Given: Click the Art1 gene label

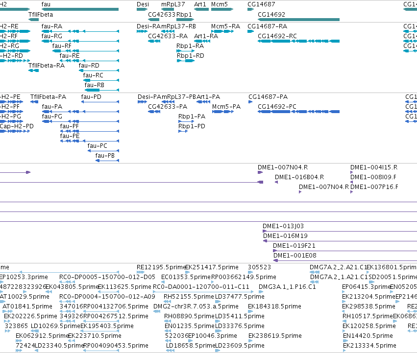Looking at the screenshot, I should [x=200, y=4].
